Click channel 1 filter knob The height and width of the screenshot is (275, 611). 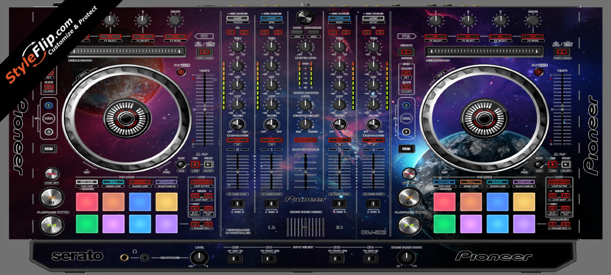pos(271,124)
